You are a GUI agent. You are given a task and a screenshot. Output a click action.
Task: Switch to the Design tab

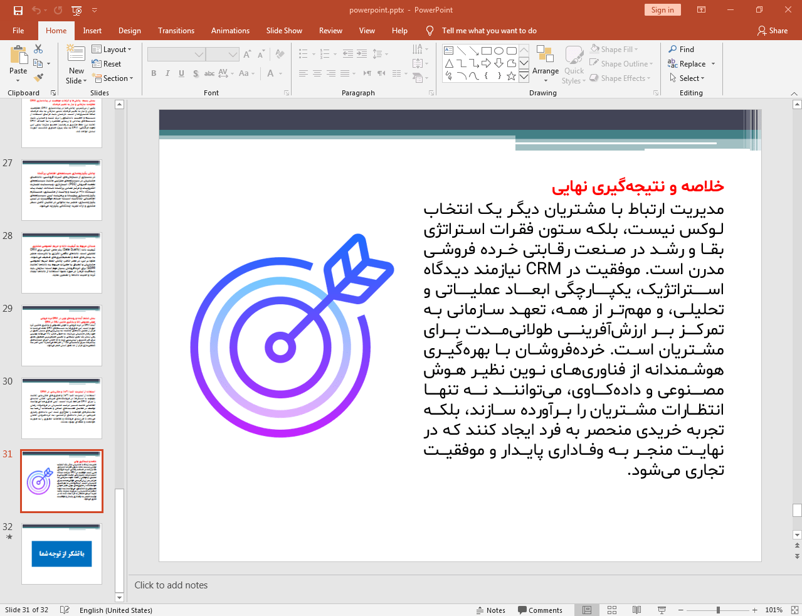[129, 31]
